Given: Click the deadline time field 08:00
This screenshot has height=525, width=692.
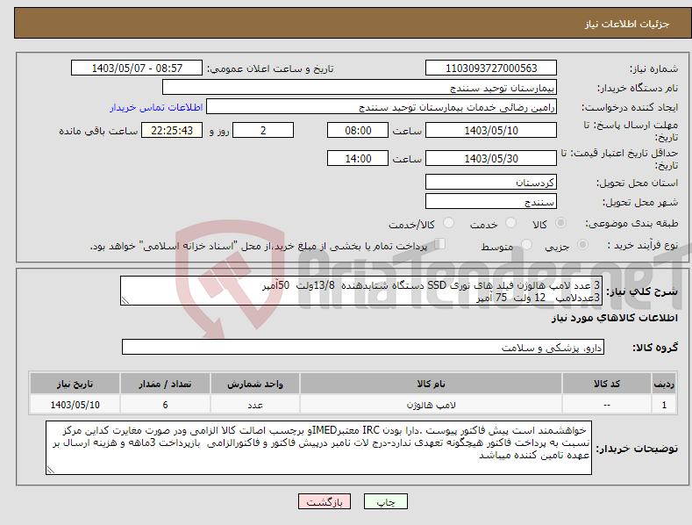Looking at the screenshot, I should (x=358, y=130).
